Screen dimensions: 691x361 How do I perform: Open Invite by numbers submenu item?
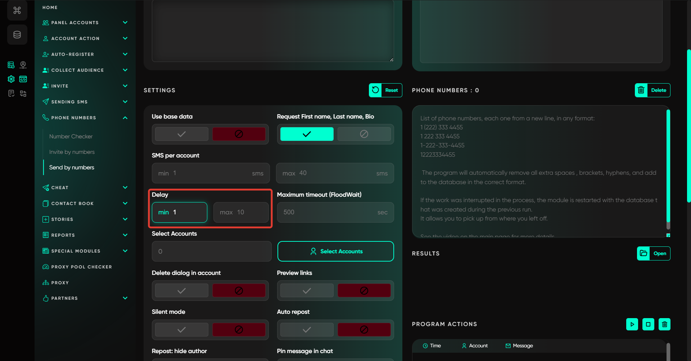[x=72, y=152]
